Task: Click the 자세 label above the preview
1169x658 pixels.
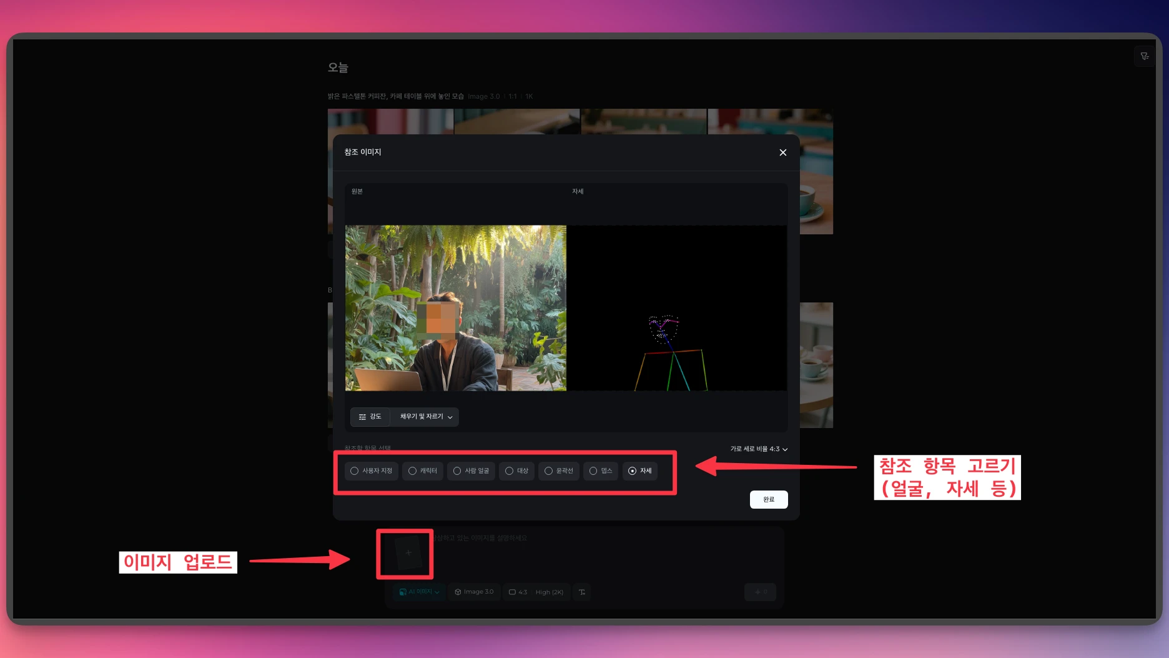Action: point(578,191)
